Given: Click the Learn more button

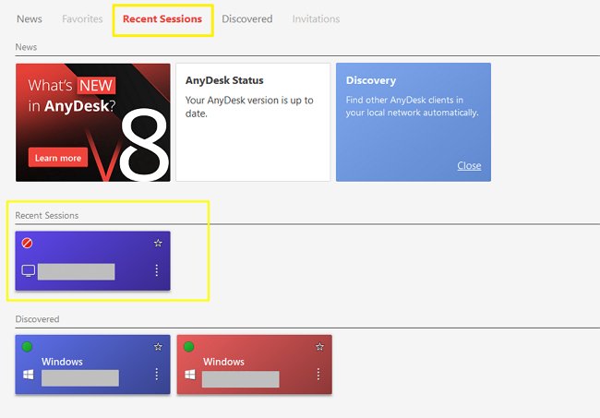Looking at the screenshot, I should tap(58, 158).
